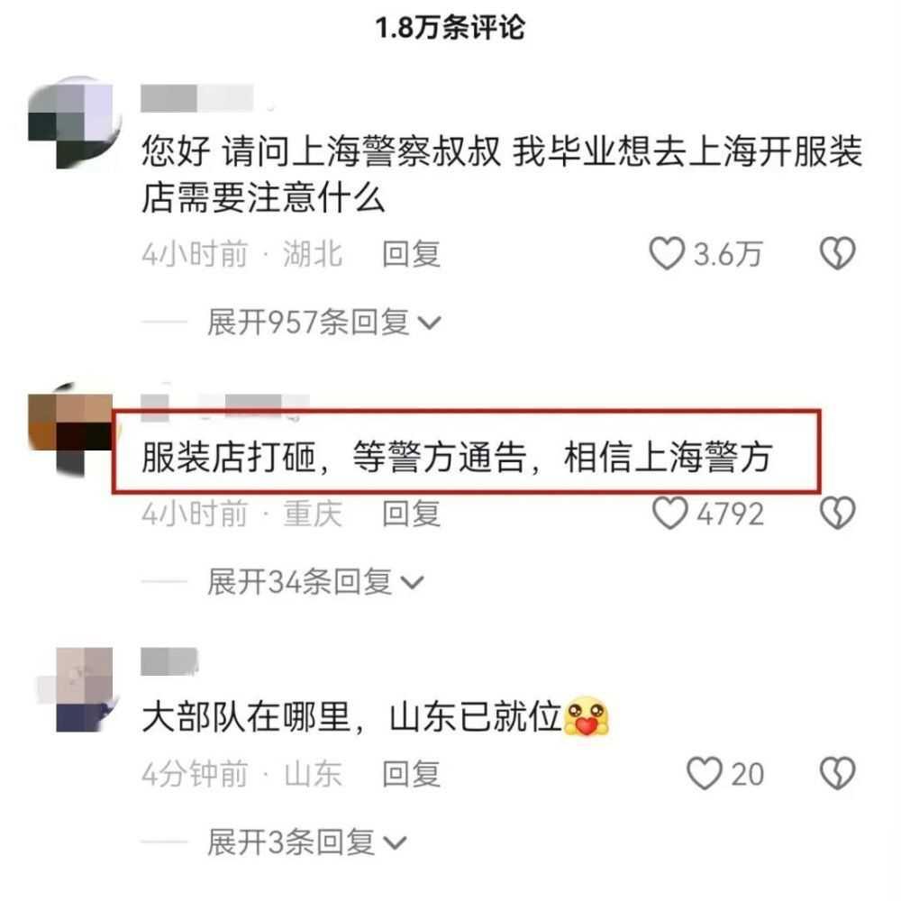The width and height of the screenshot is (901, 901).
Task: Dislike the Shandong comment via the broken heart
Action: 837,773
